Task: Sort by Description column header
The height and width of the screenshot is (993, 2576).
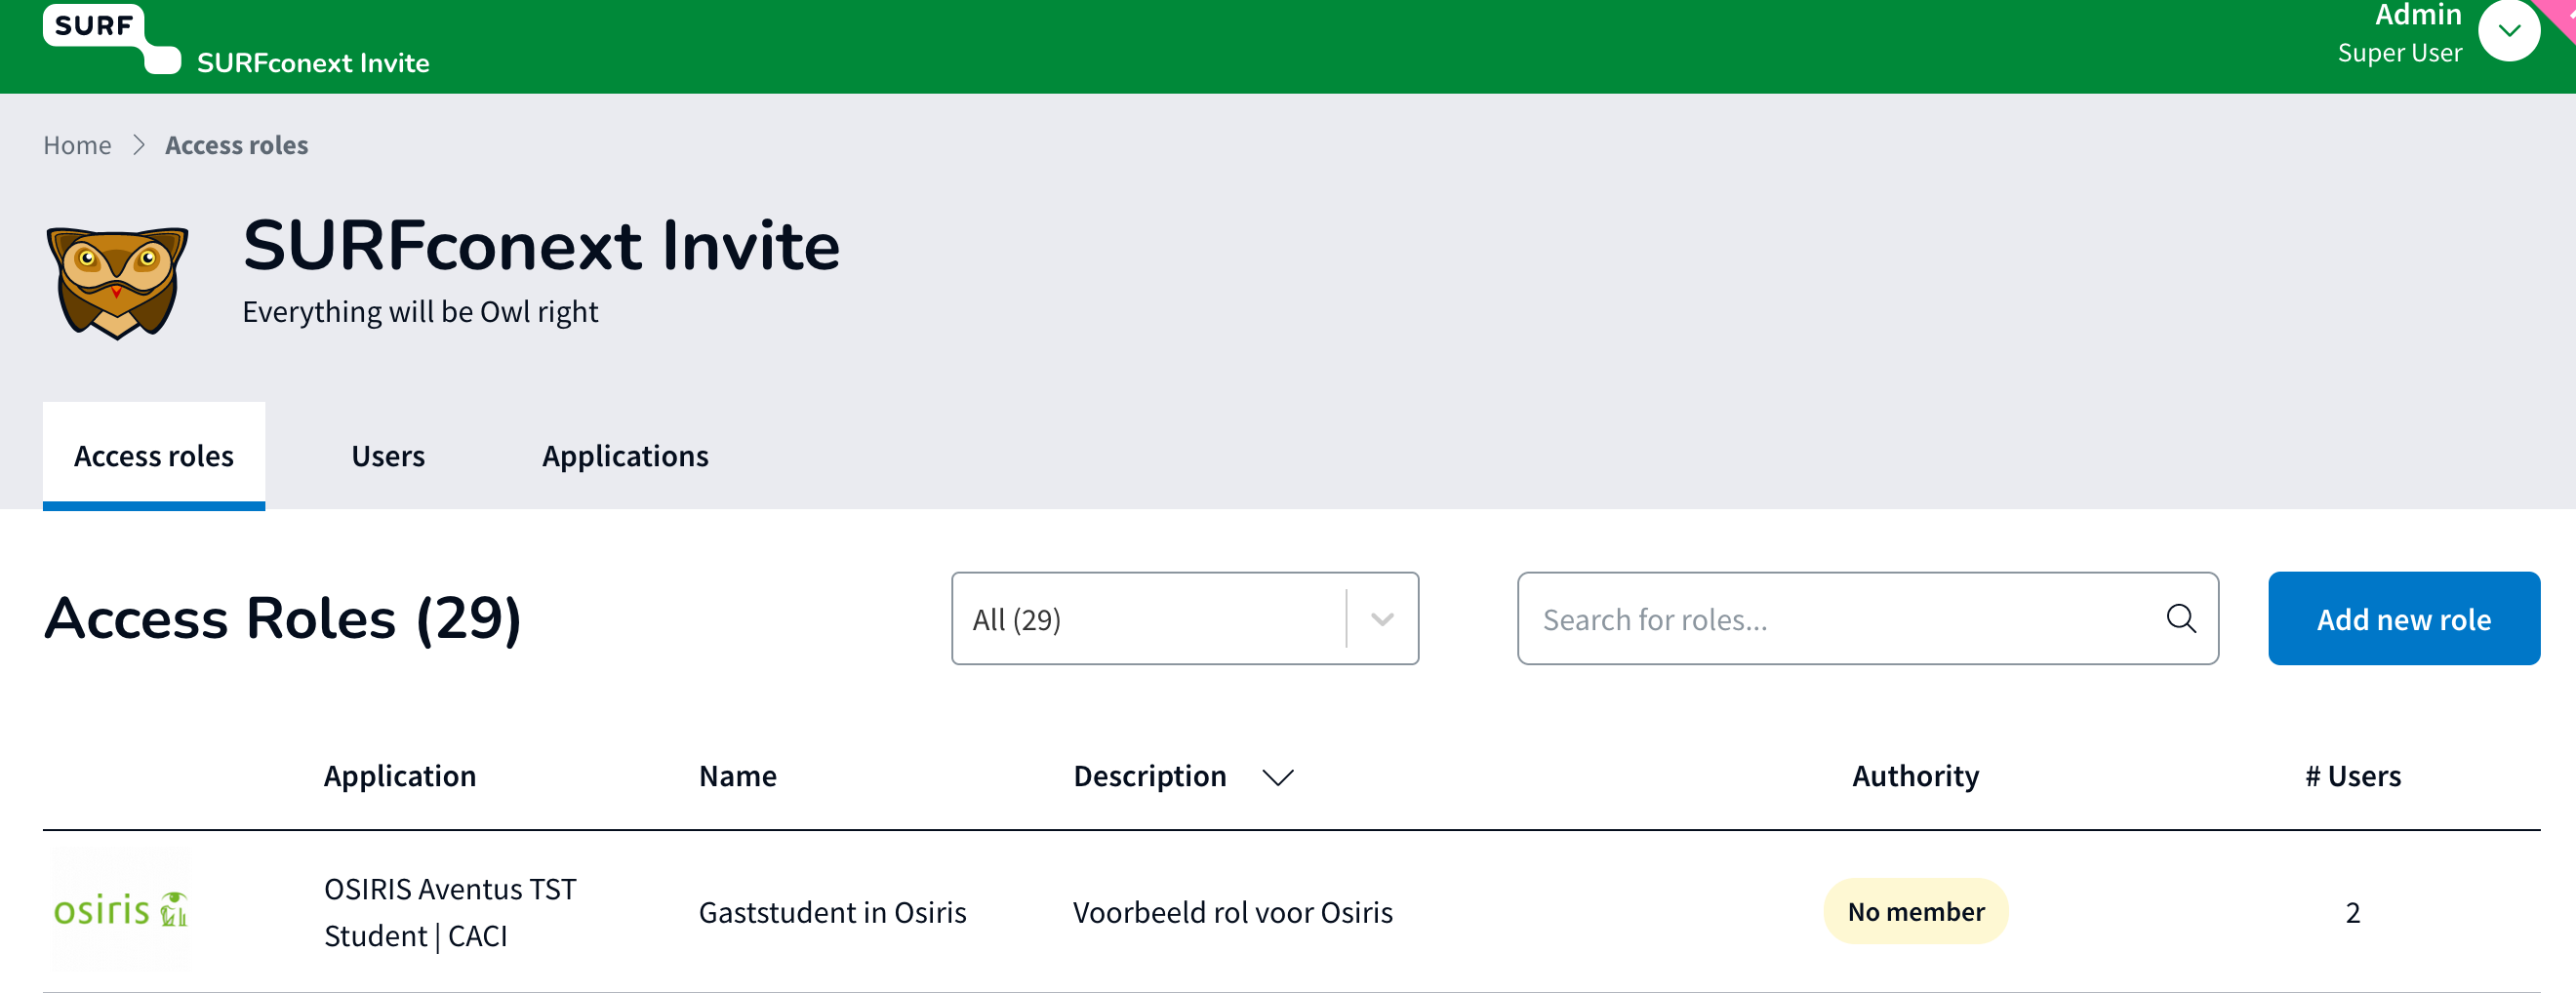Action: [x=1150, y=776]
